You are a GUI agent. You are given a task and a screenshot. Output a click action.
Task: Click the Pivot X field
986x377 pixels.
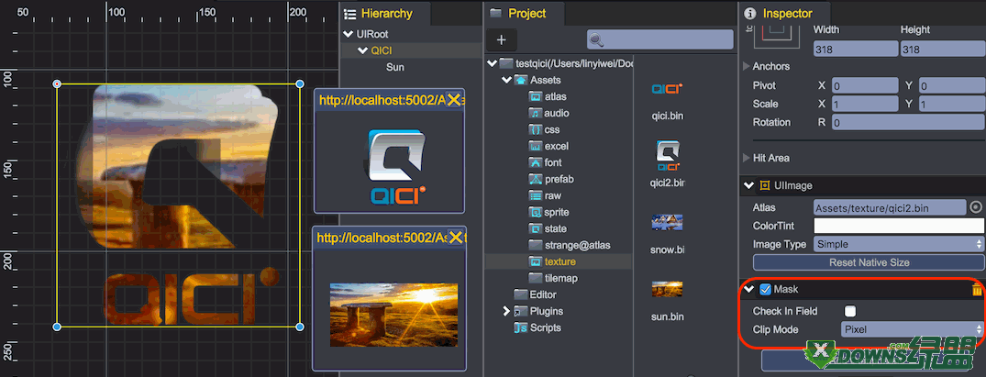tap(865, 85)
